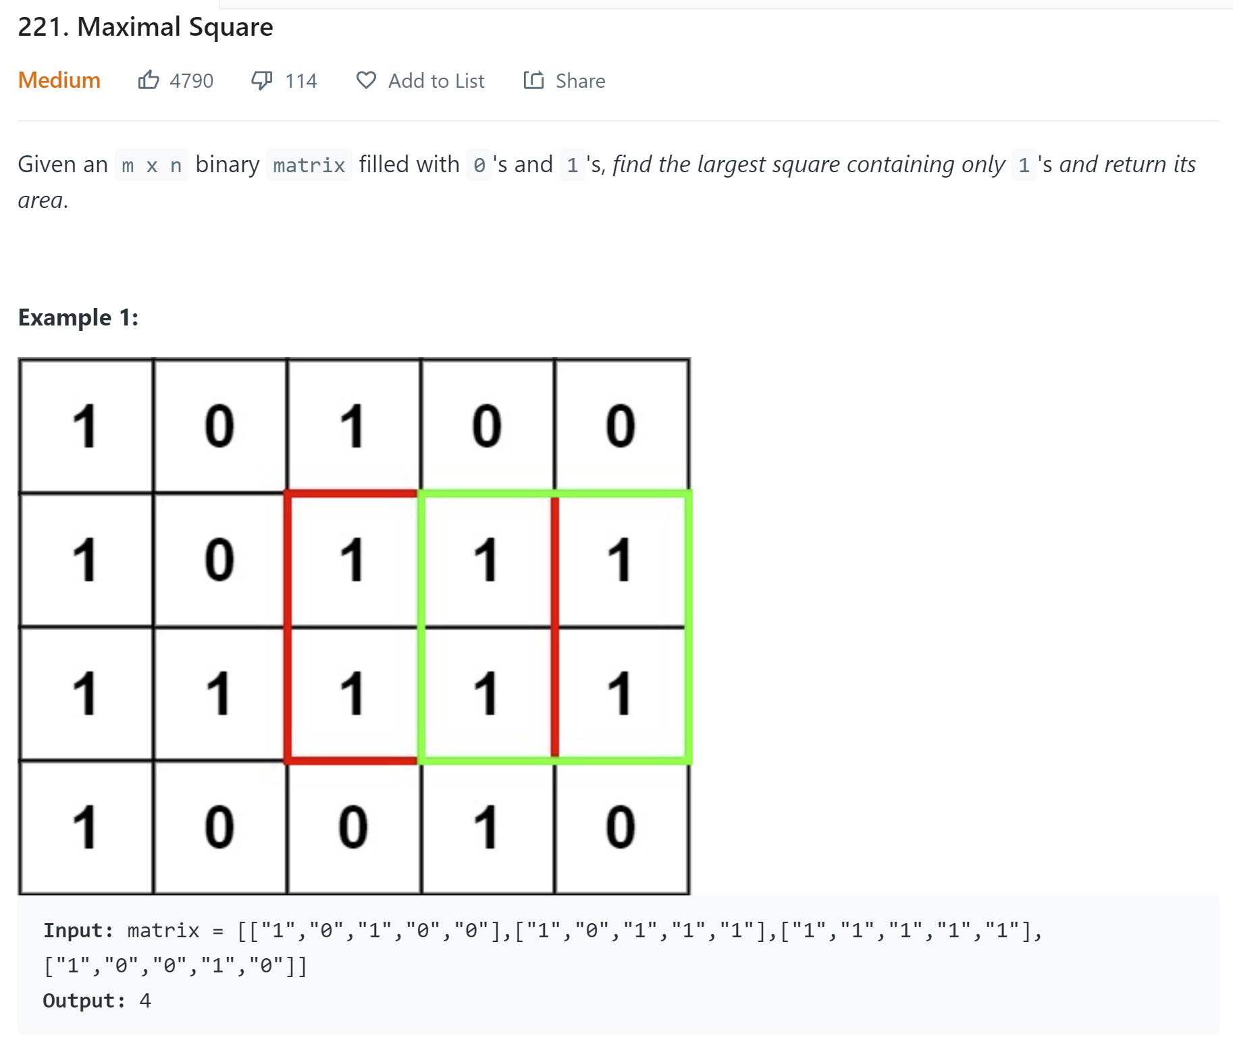Click the red square's bottom-left cell
This screenshot has height=1046, width=1233.
coord(354,694)
